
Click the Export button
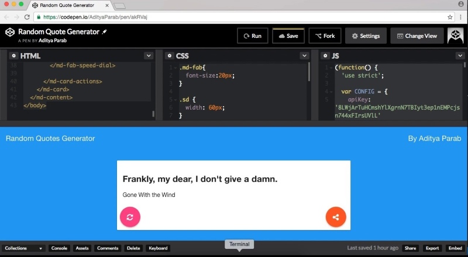(432, 248)
